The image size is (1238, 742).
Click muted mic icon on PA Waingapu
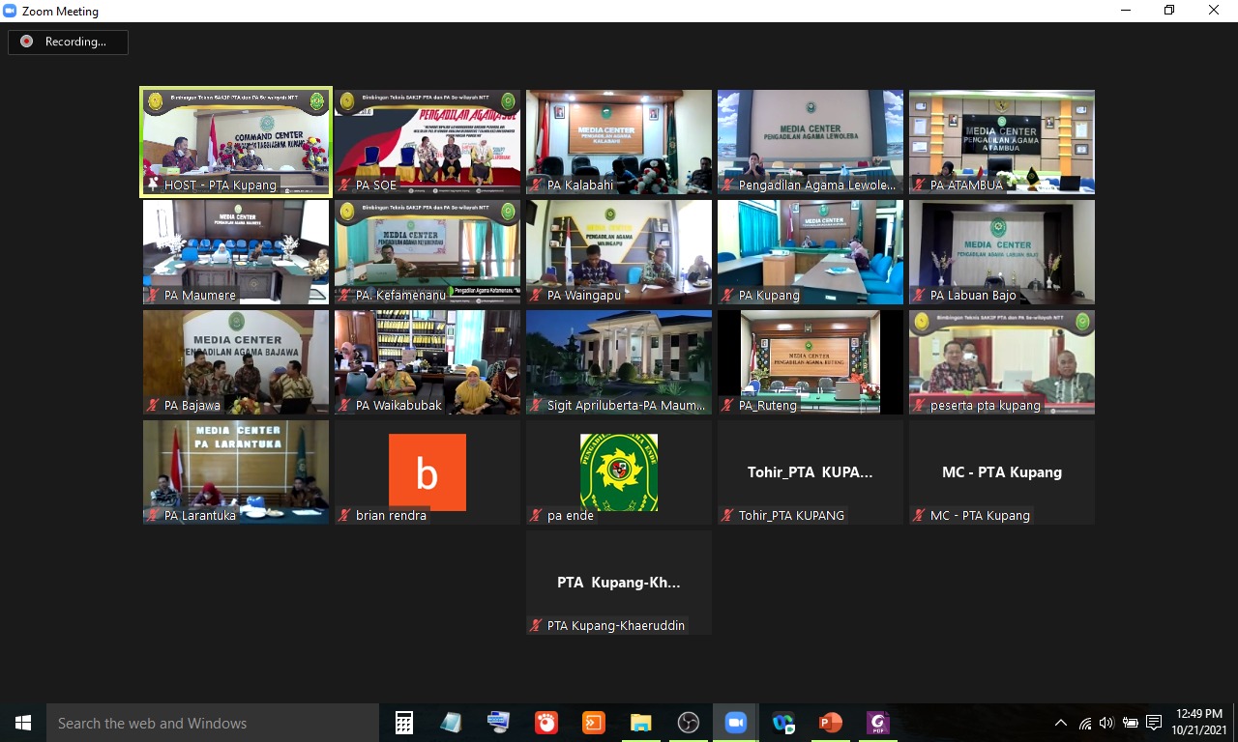pos(536,296)
